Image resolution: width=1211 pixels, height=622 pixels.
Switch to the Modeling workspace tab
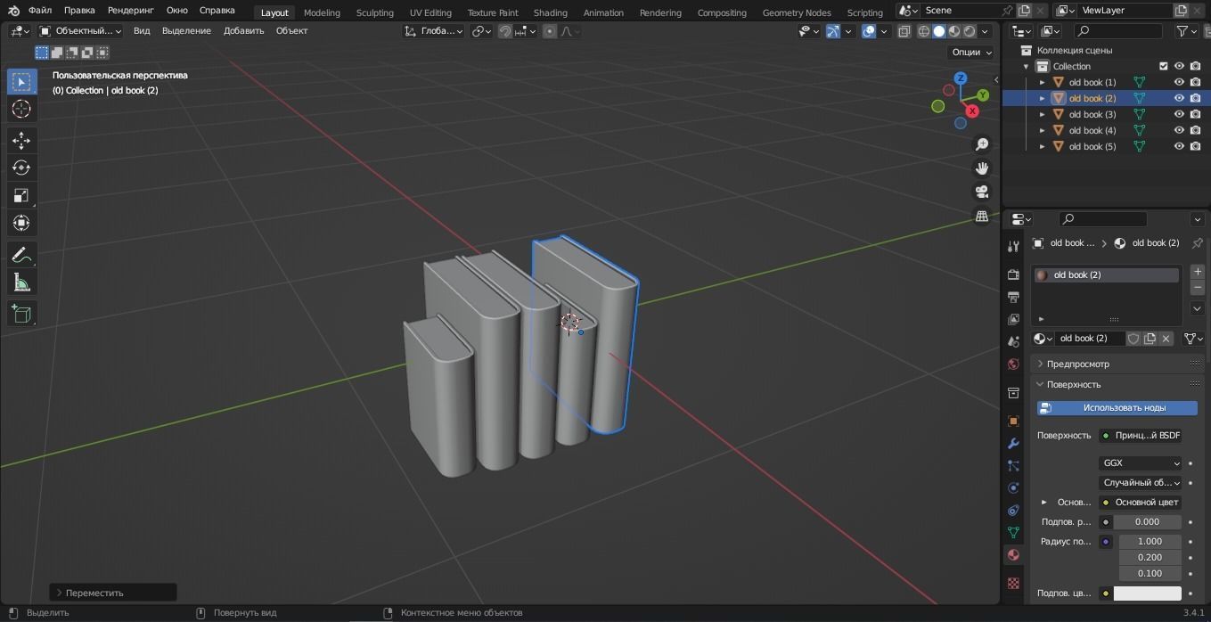[x=322, y=12]
